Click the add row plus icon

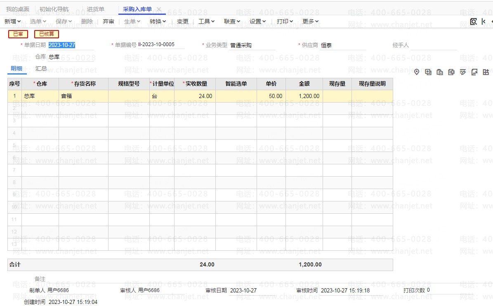(x=428, y=72)
